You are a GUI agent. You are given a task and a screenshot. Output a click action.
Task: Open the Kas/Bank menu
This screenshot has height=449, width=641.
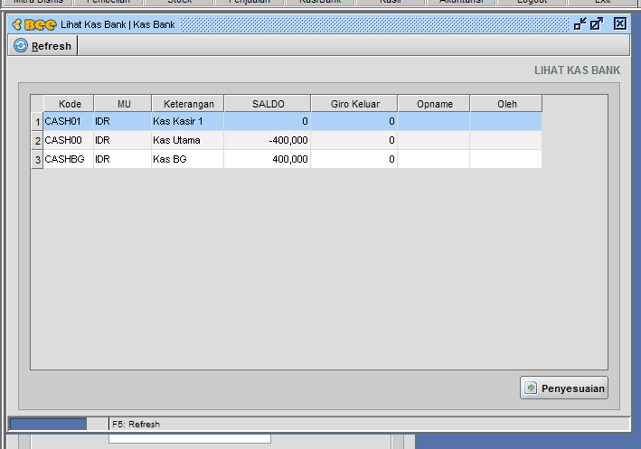(x=321, y=2)
